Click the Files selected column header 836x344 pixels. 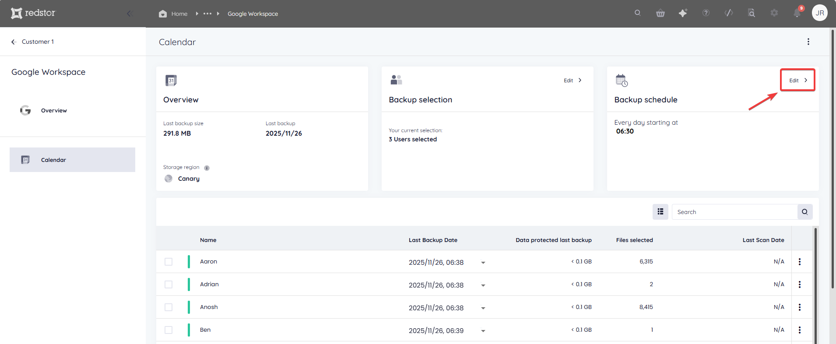(x=634, y=240)
